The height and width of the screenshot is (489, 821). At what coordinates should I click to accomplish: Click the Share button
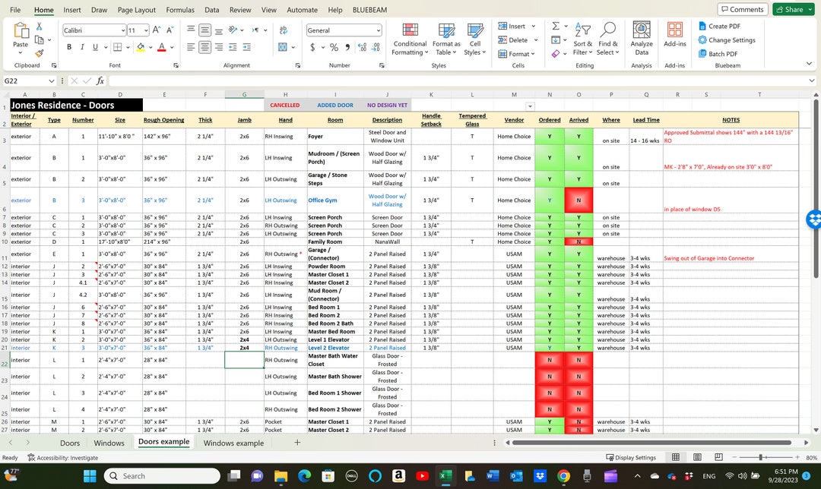(793, 9)
